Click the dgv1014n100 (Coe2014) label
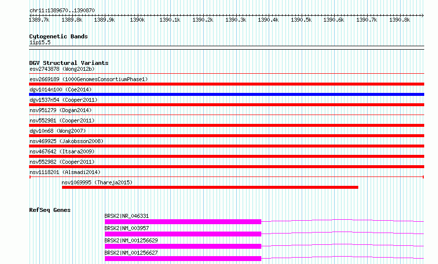Image resolution: width=438 pixels, height=264 pixels. point(61,89)
